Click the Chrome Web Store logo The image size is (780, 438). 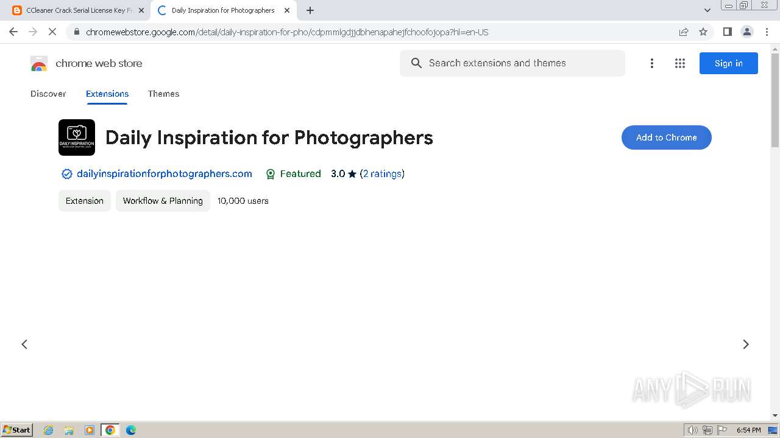(39, 63)
